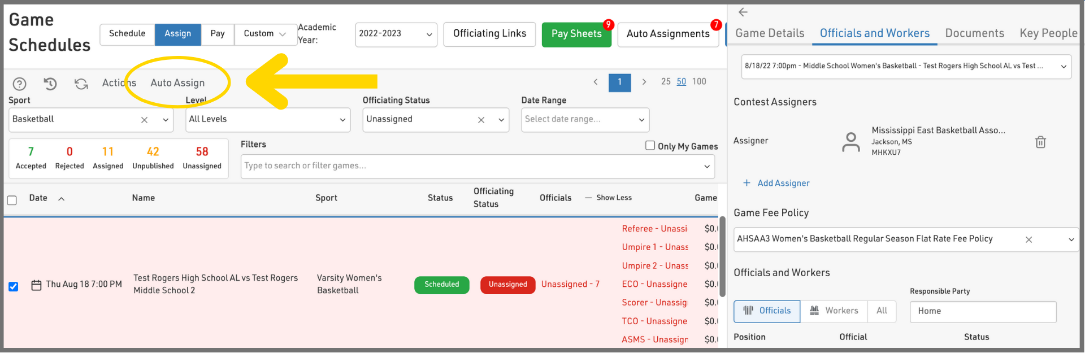The height and width of the screenshot is (353, 1085).
Task: Open the Academic Year 2022-2023 dropdown
Action: tap(396, 34)
